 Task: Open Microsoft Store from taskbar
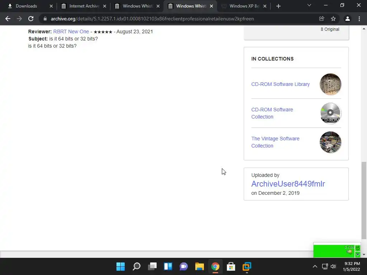[x=231, y=266]
